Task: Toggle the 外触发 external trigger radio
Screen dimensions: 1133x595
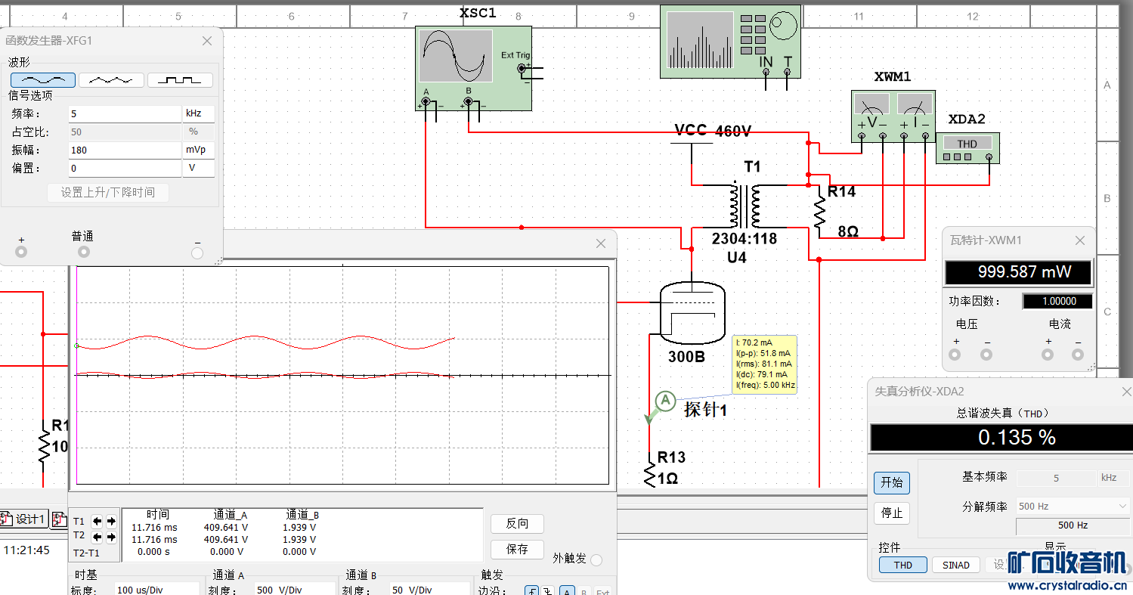Action: pyautogui.click(x=596, y=560)
